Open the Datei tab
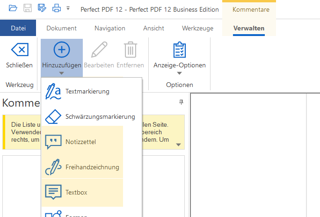Image resolution: width=320 pixels, height=217 pixels. click(x=18, y=29)
